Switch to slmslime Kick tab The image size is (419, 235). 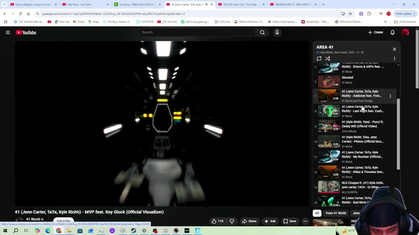pyautogui.click(x=137, y=5)
